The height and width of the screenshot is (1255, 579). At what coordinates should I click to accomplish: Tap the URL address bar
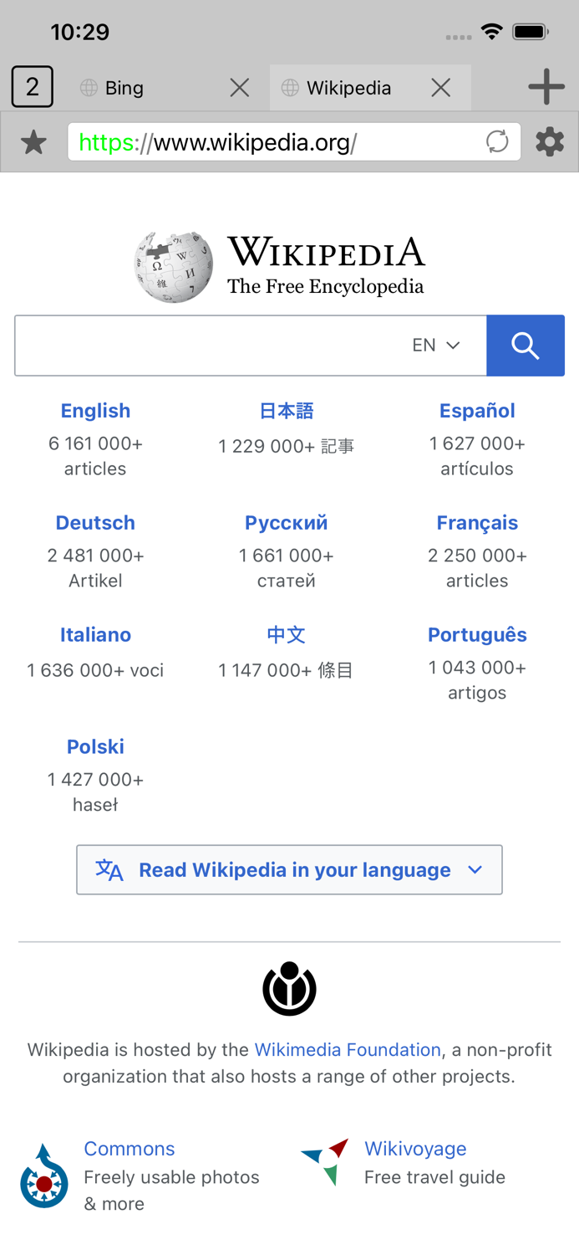pos(251,141)
